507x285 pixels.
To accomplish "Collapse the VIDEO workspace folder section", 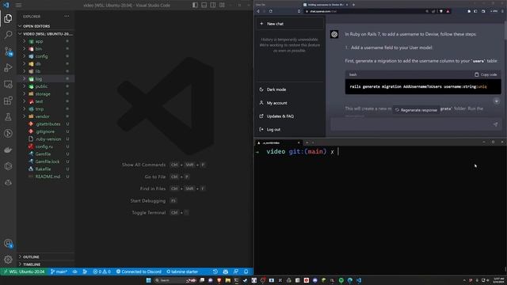I will tap(46, 33).
